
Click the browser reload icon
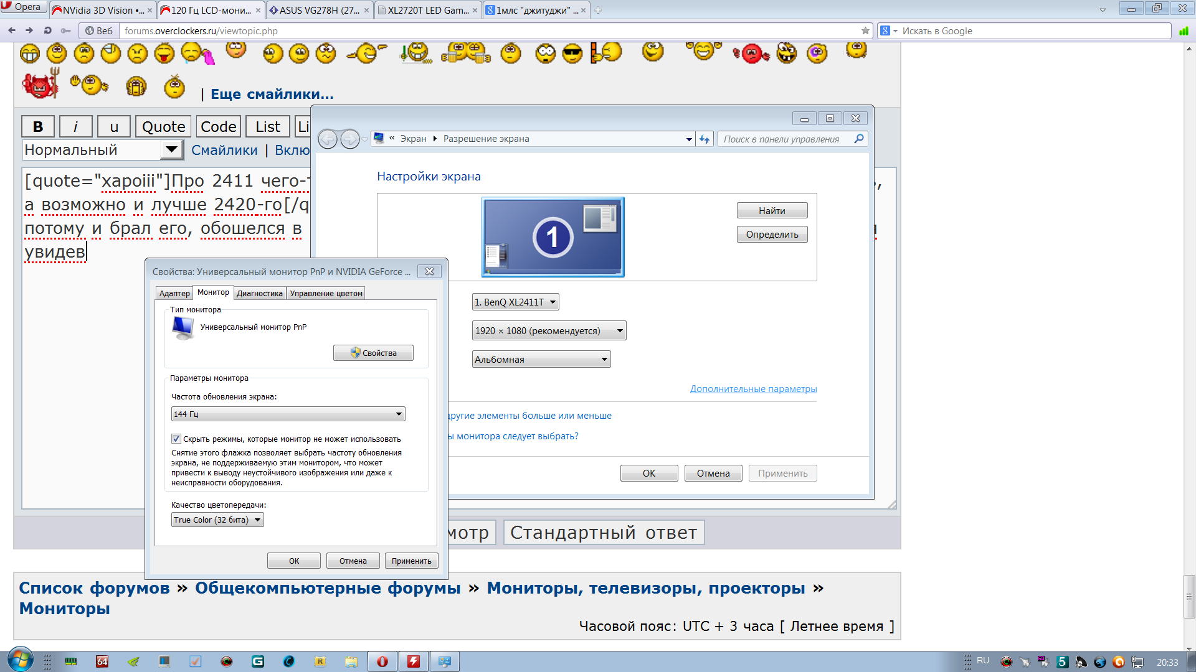[x=47, y=30]
